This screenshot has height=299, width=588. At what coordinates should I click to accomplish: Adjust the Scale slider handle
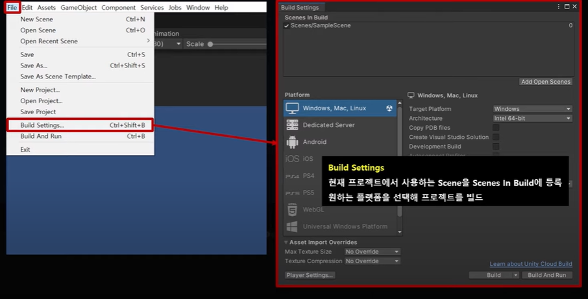210,44
